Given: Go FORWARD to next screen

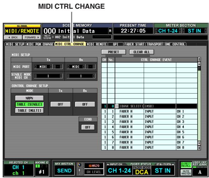Looking at the screenshot, I should coord(32,37).
